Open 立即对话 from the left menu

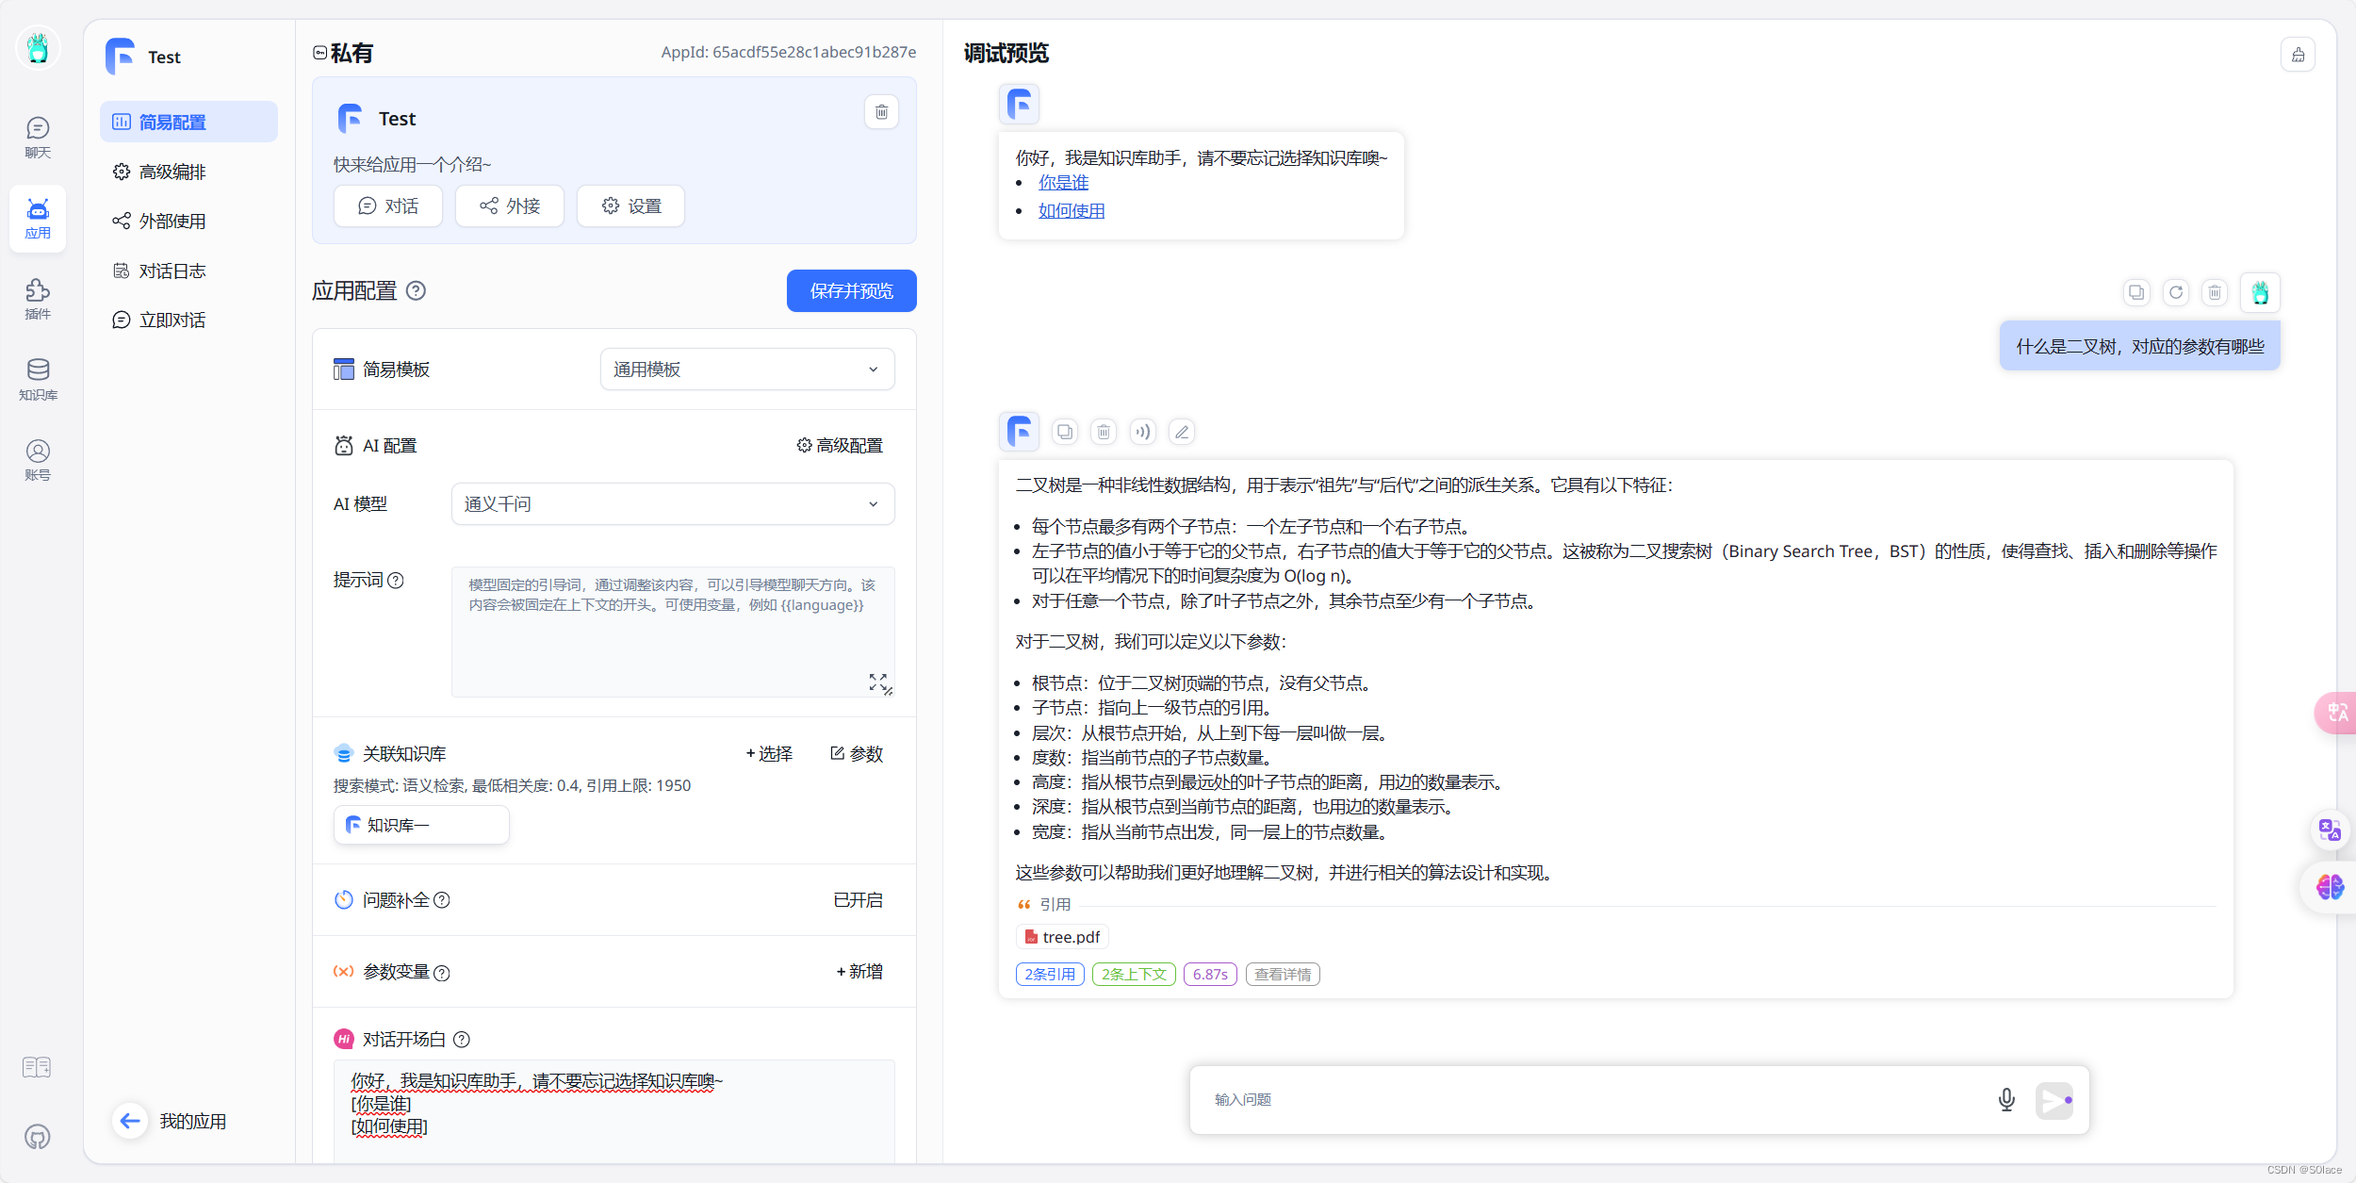[188, 320]
